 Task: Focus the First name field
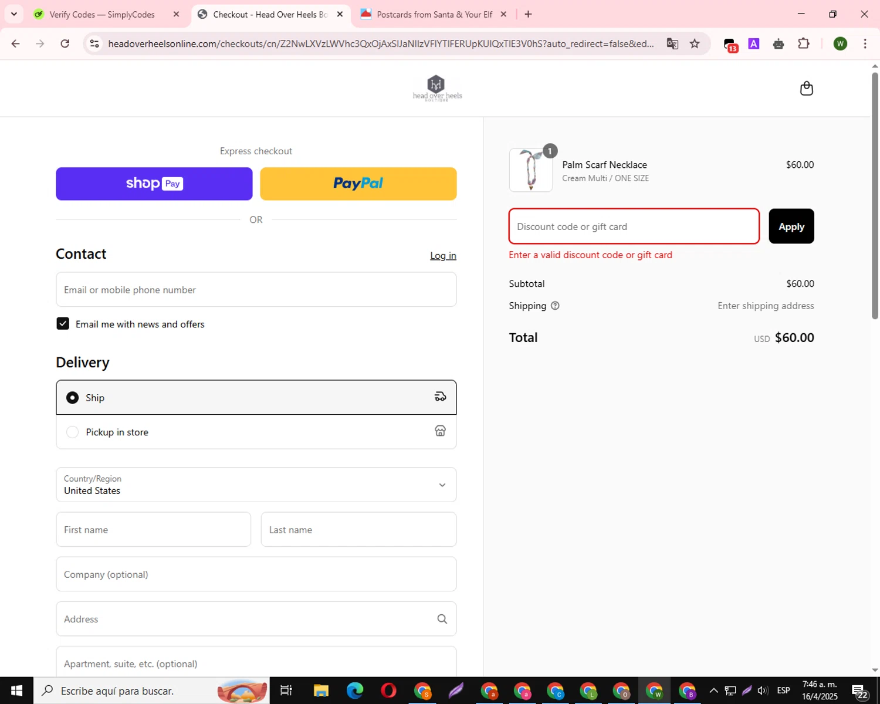click(154, 529)
